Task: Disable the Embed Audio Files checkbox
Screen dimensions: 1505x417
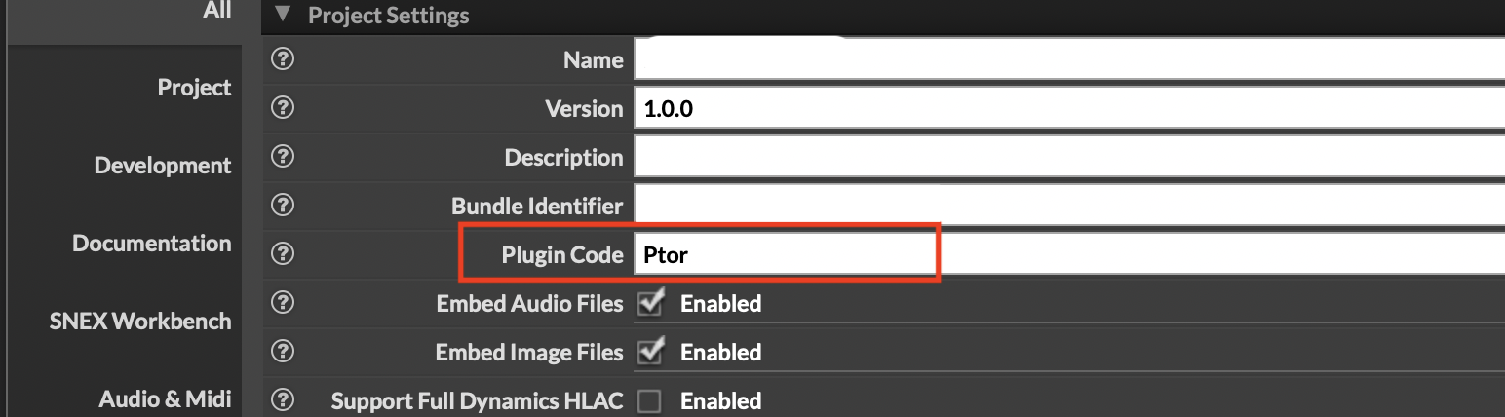Action: click(649, 303)
